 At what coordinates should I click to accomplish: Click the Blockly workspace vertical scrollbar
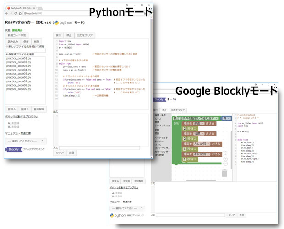(231, 150)
